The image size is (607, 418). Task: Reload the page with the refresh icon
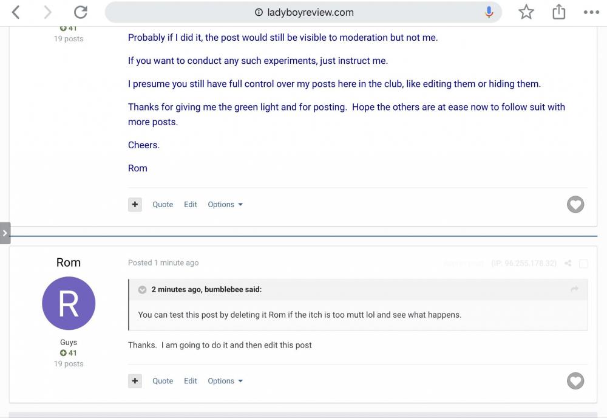(81, 12)
